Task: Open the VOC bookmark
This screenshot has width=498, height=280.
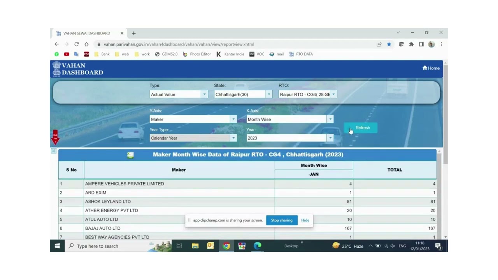Action: (257, 54)
